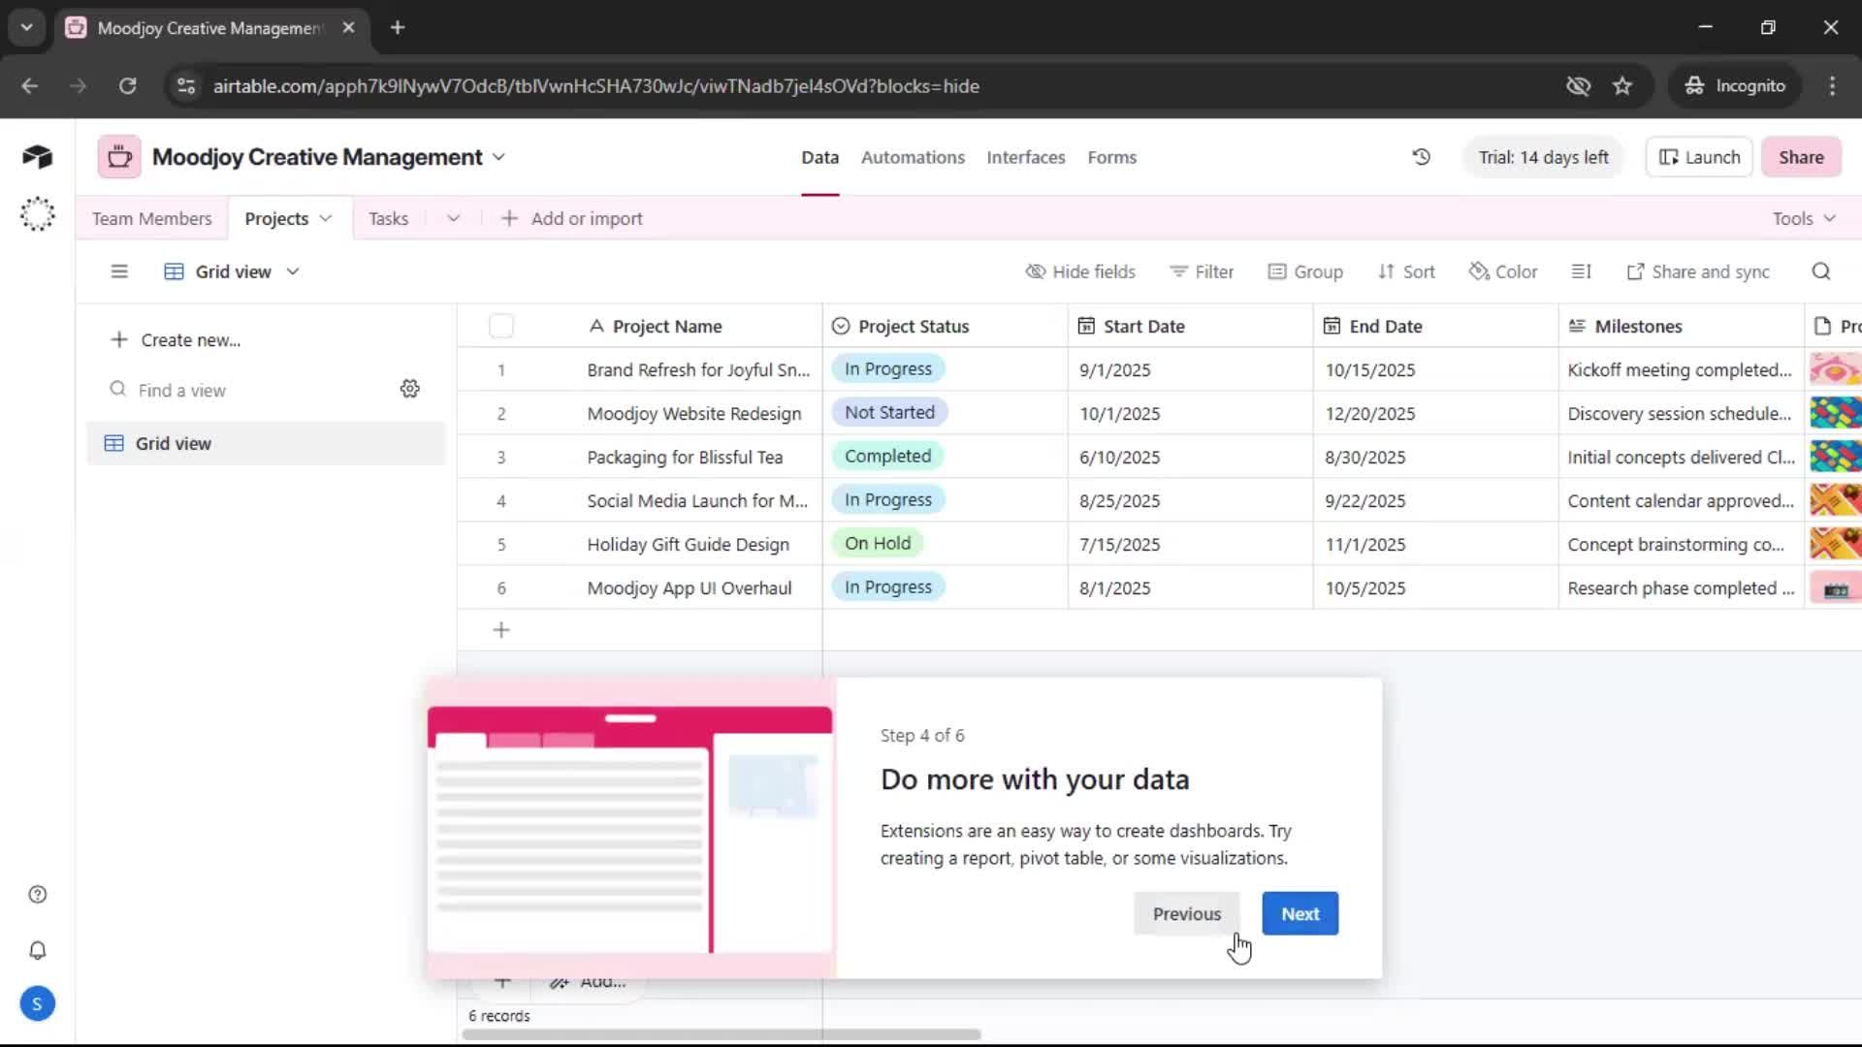
Task: Click the Project Status field type icon
Action: click(x=841, y=327)
